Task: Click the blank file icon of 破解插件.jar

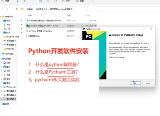Action: (27, 36)
